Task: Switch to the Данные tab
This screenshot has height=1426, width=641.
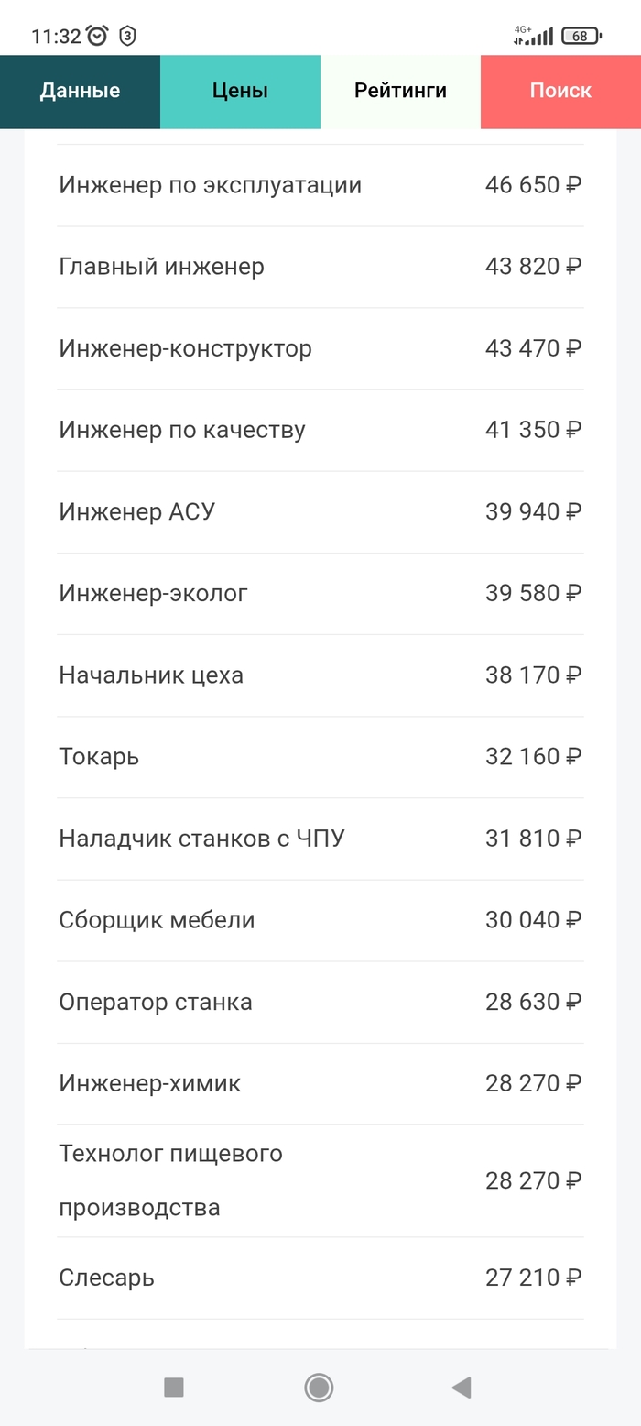Action: click(x=80, y=91)
